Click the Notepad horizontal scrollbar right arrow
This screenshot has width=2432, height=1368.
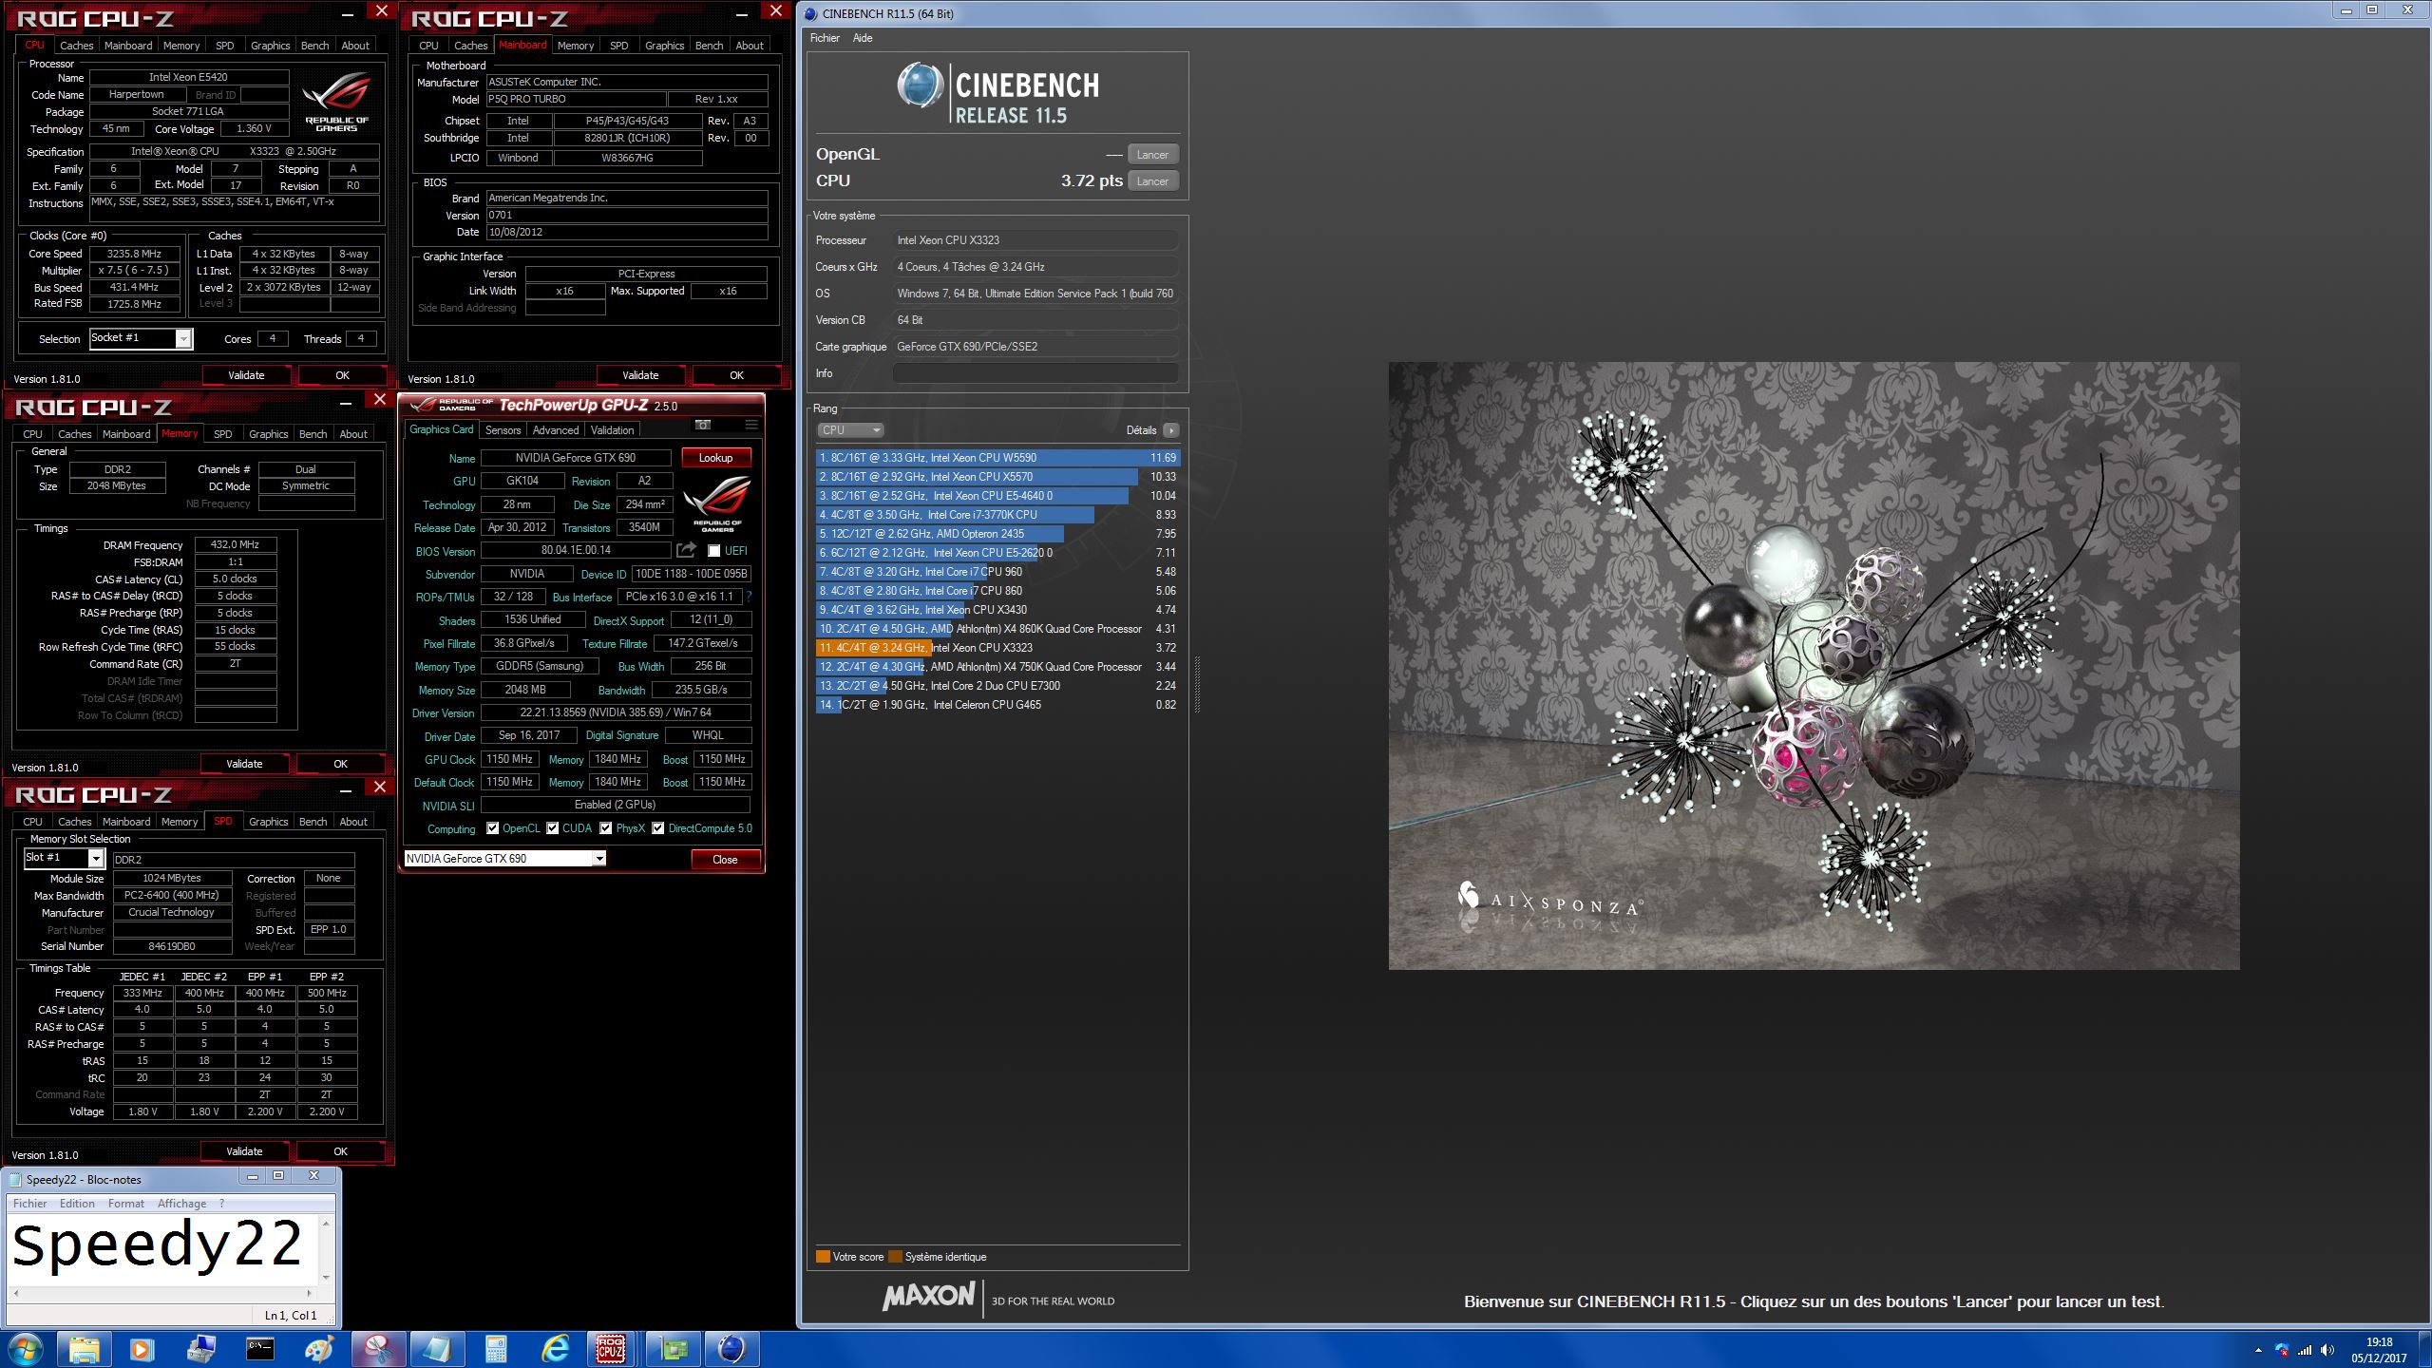309,1293
